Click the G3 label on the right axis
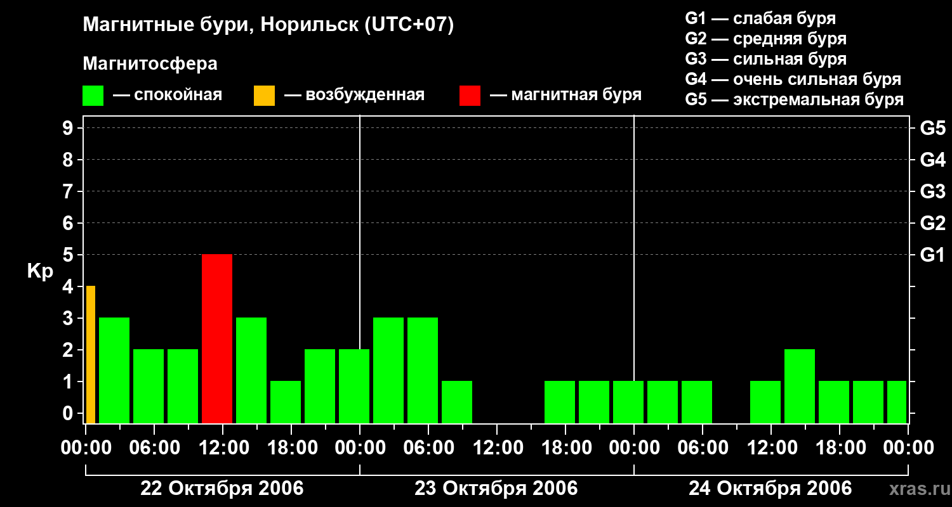This screenshot has height=507, width=952. (x=932, y=191)
